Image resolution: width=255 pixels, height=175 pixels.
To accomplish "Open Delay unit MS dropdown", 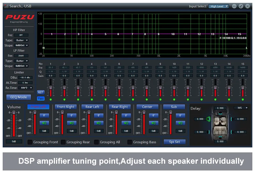I will click(241, 108).
